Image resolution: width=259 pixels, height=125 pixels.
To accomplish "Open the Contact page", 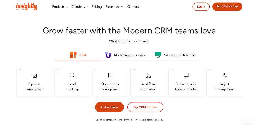I will 133,7.
